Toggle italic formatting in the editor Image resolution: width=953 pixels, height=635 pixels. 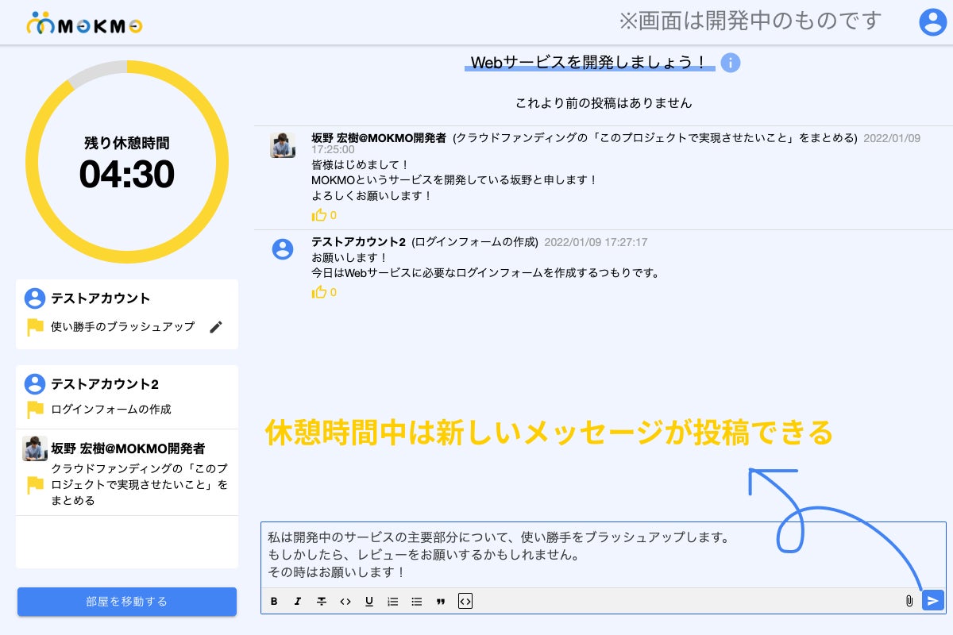click(298, 602)
